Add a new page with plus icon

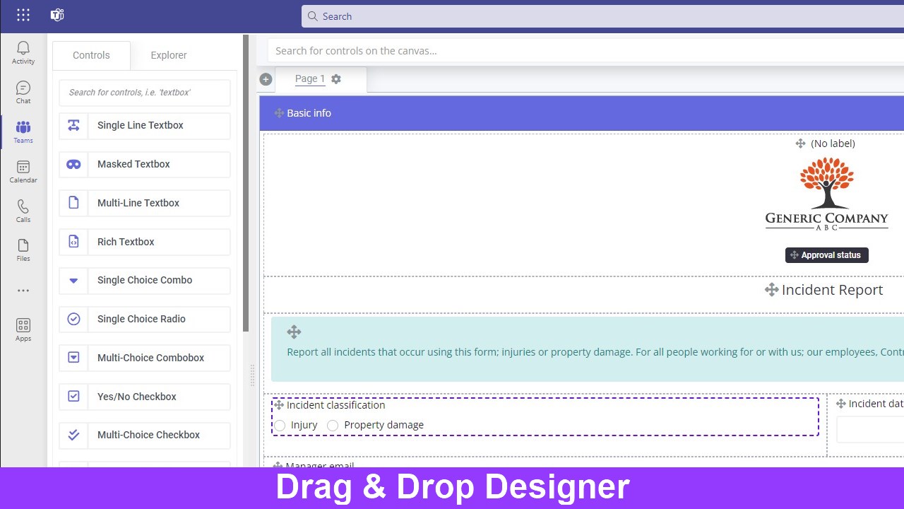tap(266, 79)
